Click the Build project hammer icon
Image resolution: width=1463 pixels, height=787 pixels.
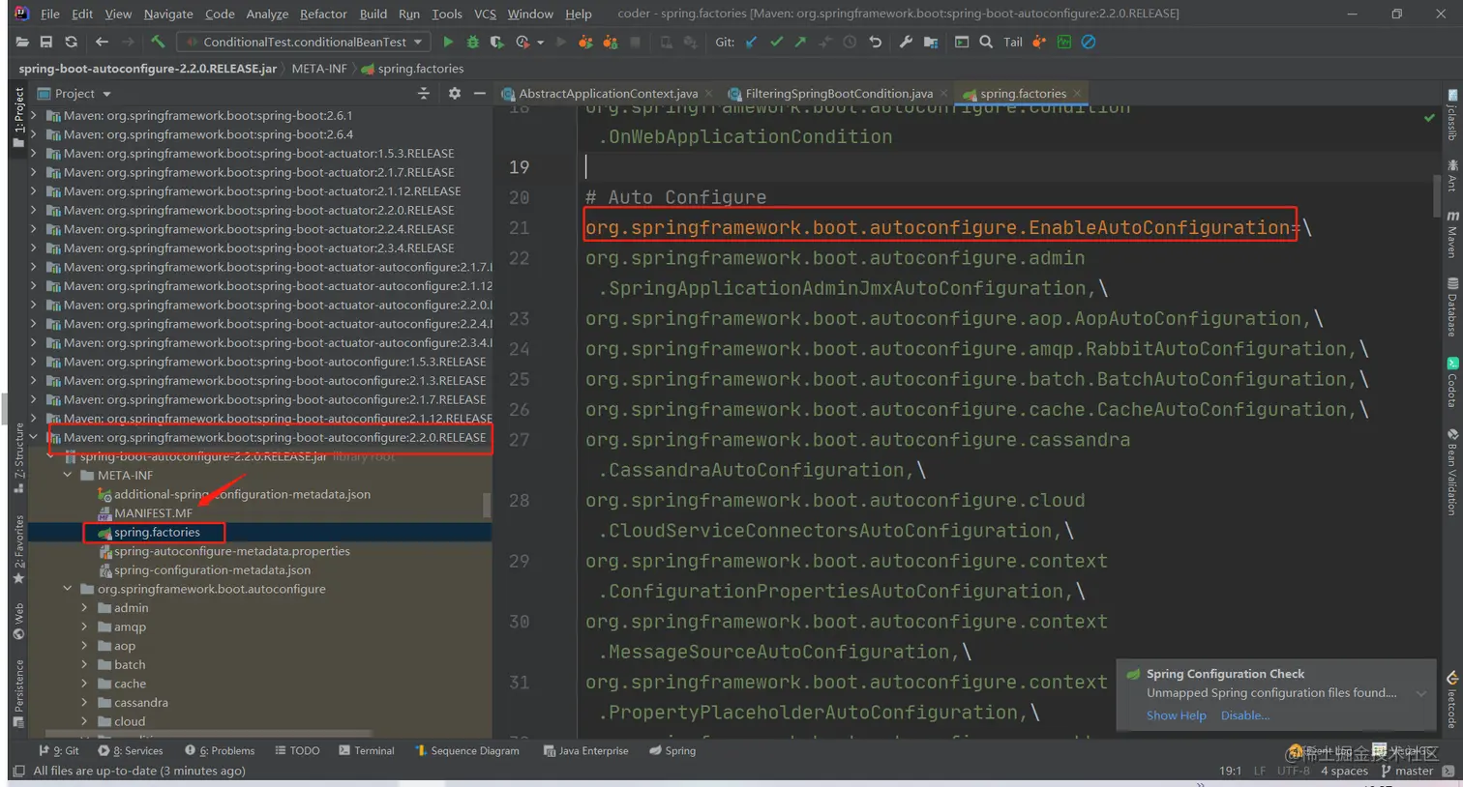click(x=158, y=42)
